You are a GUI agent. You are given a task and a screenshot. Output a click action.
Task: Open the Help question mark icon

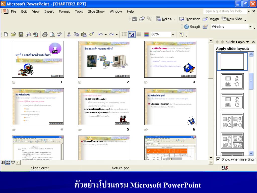tap(181, 34)
